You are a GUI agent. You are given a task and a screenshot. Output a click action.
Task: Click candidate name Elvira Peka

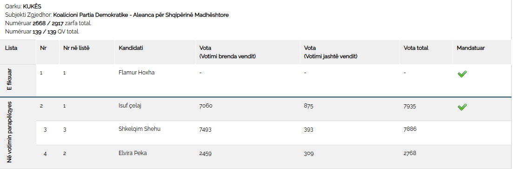pyautogui.click(x=133, y=153)
